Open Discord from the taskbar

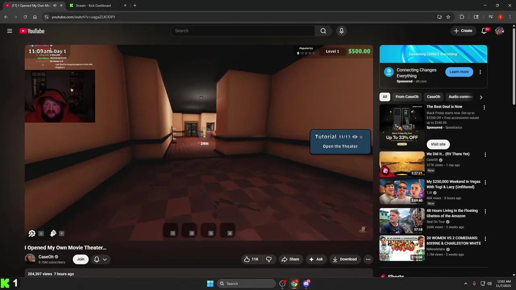tap(306, 284)
